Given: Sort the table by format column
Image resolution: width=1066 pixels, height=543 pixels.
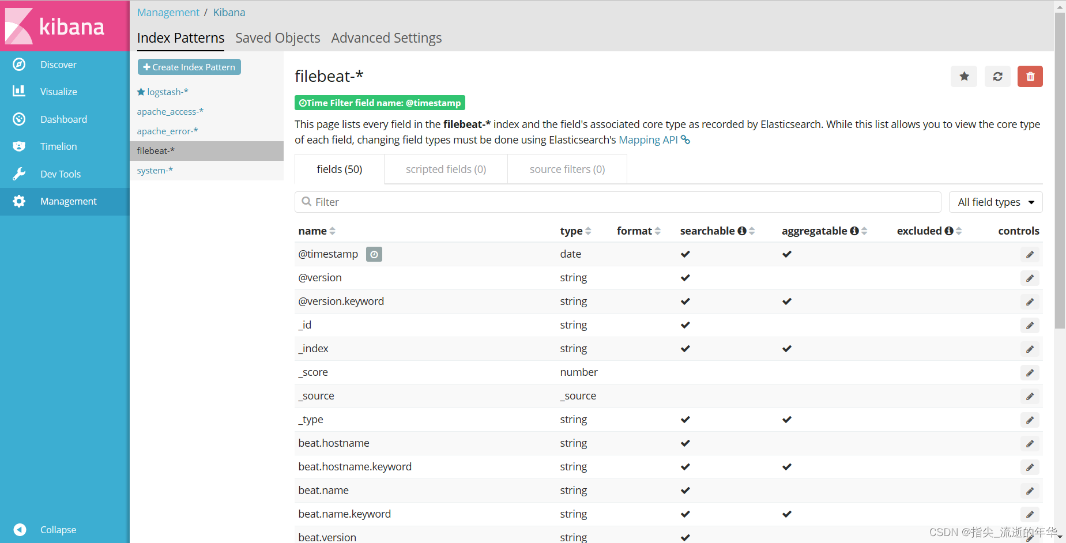Looking at the screenshot, I should pyautogui.click(x=657, y=231).
